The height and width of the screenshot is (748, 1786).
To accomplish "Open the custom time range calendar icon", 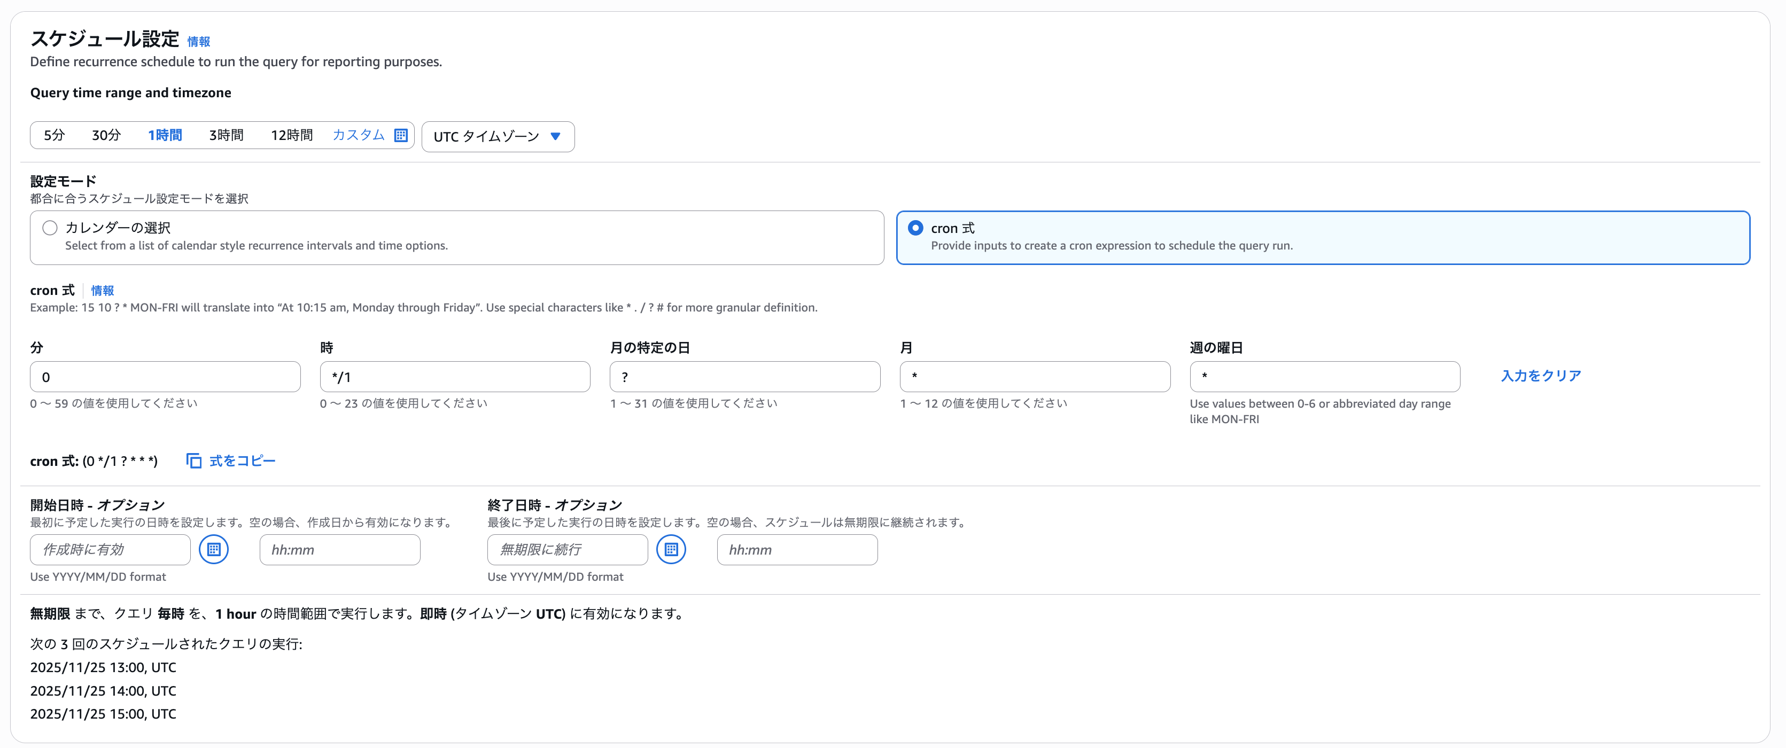I will click(401, 135).
